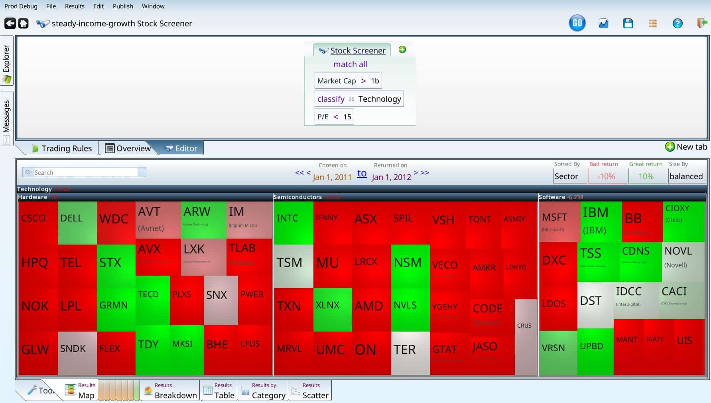The width and height of the screenshot is (711, 403).
Task: Run the screener with GO button
Action: coord(577,23)
